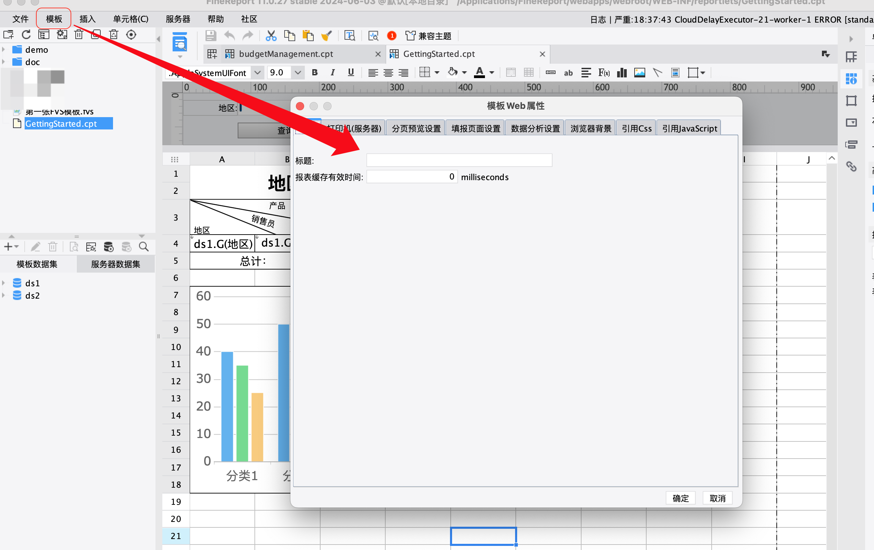This screenshot has height=550, width=874.
Task: Open the 模板 menu
Action: 54,19
